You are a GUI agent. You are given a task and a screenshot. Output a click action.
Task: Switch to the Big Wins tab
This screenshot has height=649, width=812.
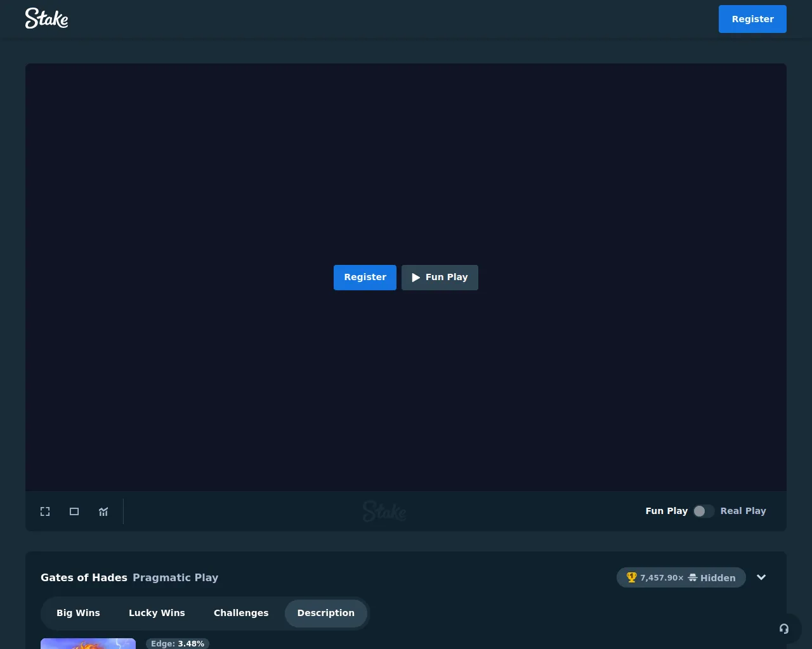tap(78, 613)
